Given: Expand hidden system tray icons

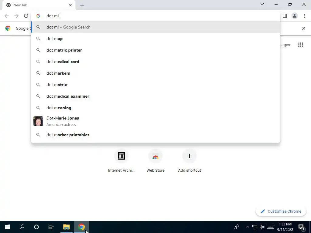Looking at the screenshot, I should [247, 227].
